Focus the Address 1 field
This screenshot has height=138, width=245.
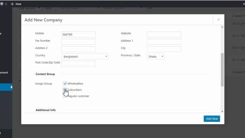164,42
